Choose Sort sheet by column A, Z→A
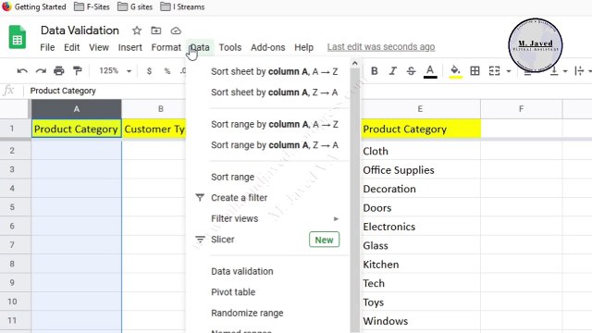The width and height of the screenshot is (592, 333). point(275,92)
